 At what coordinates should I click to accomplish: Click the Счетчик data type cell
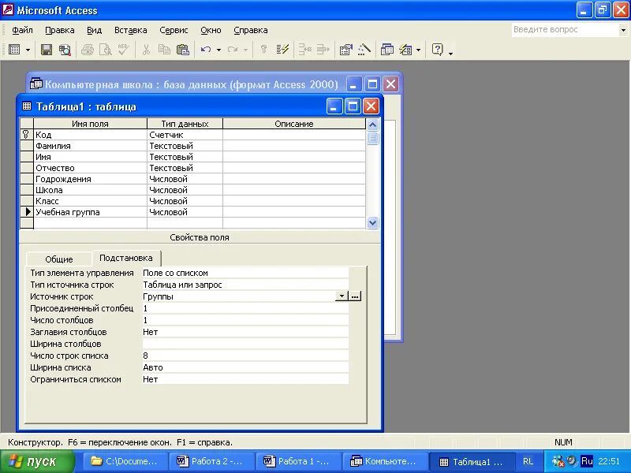tap(185, 135)
